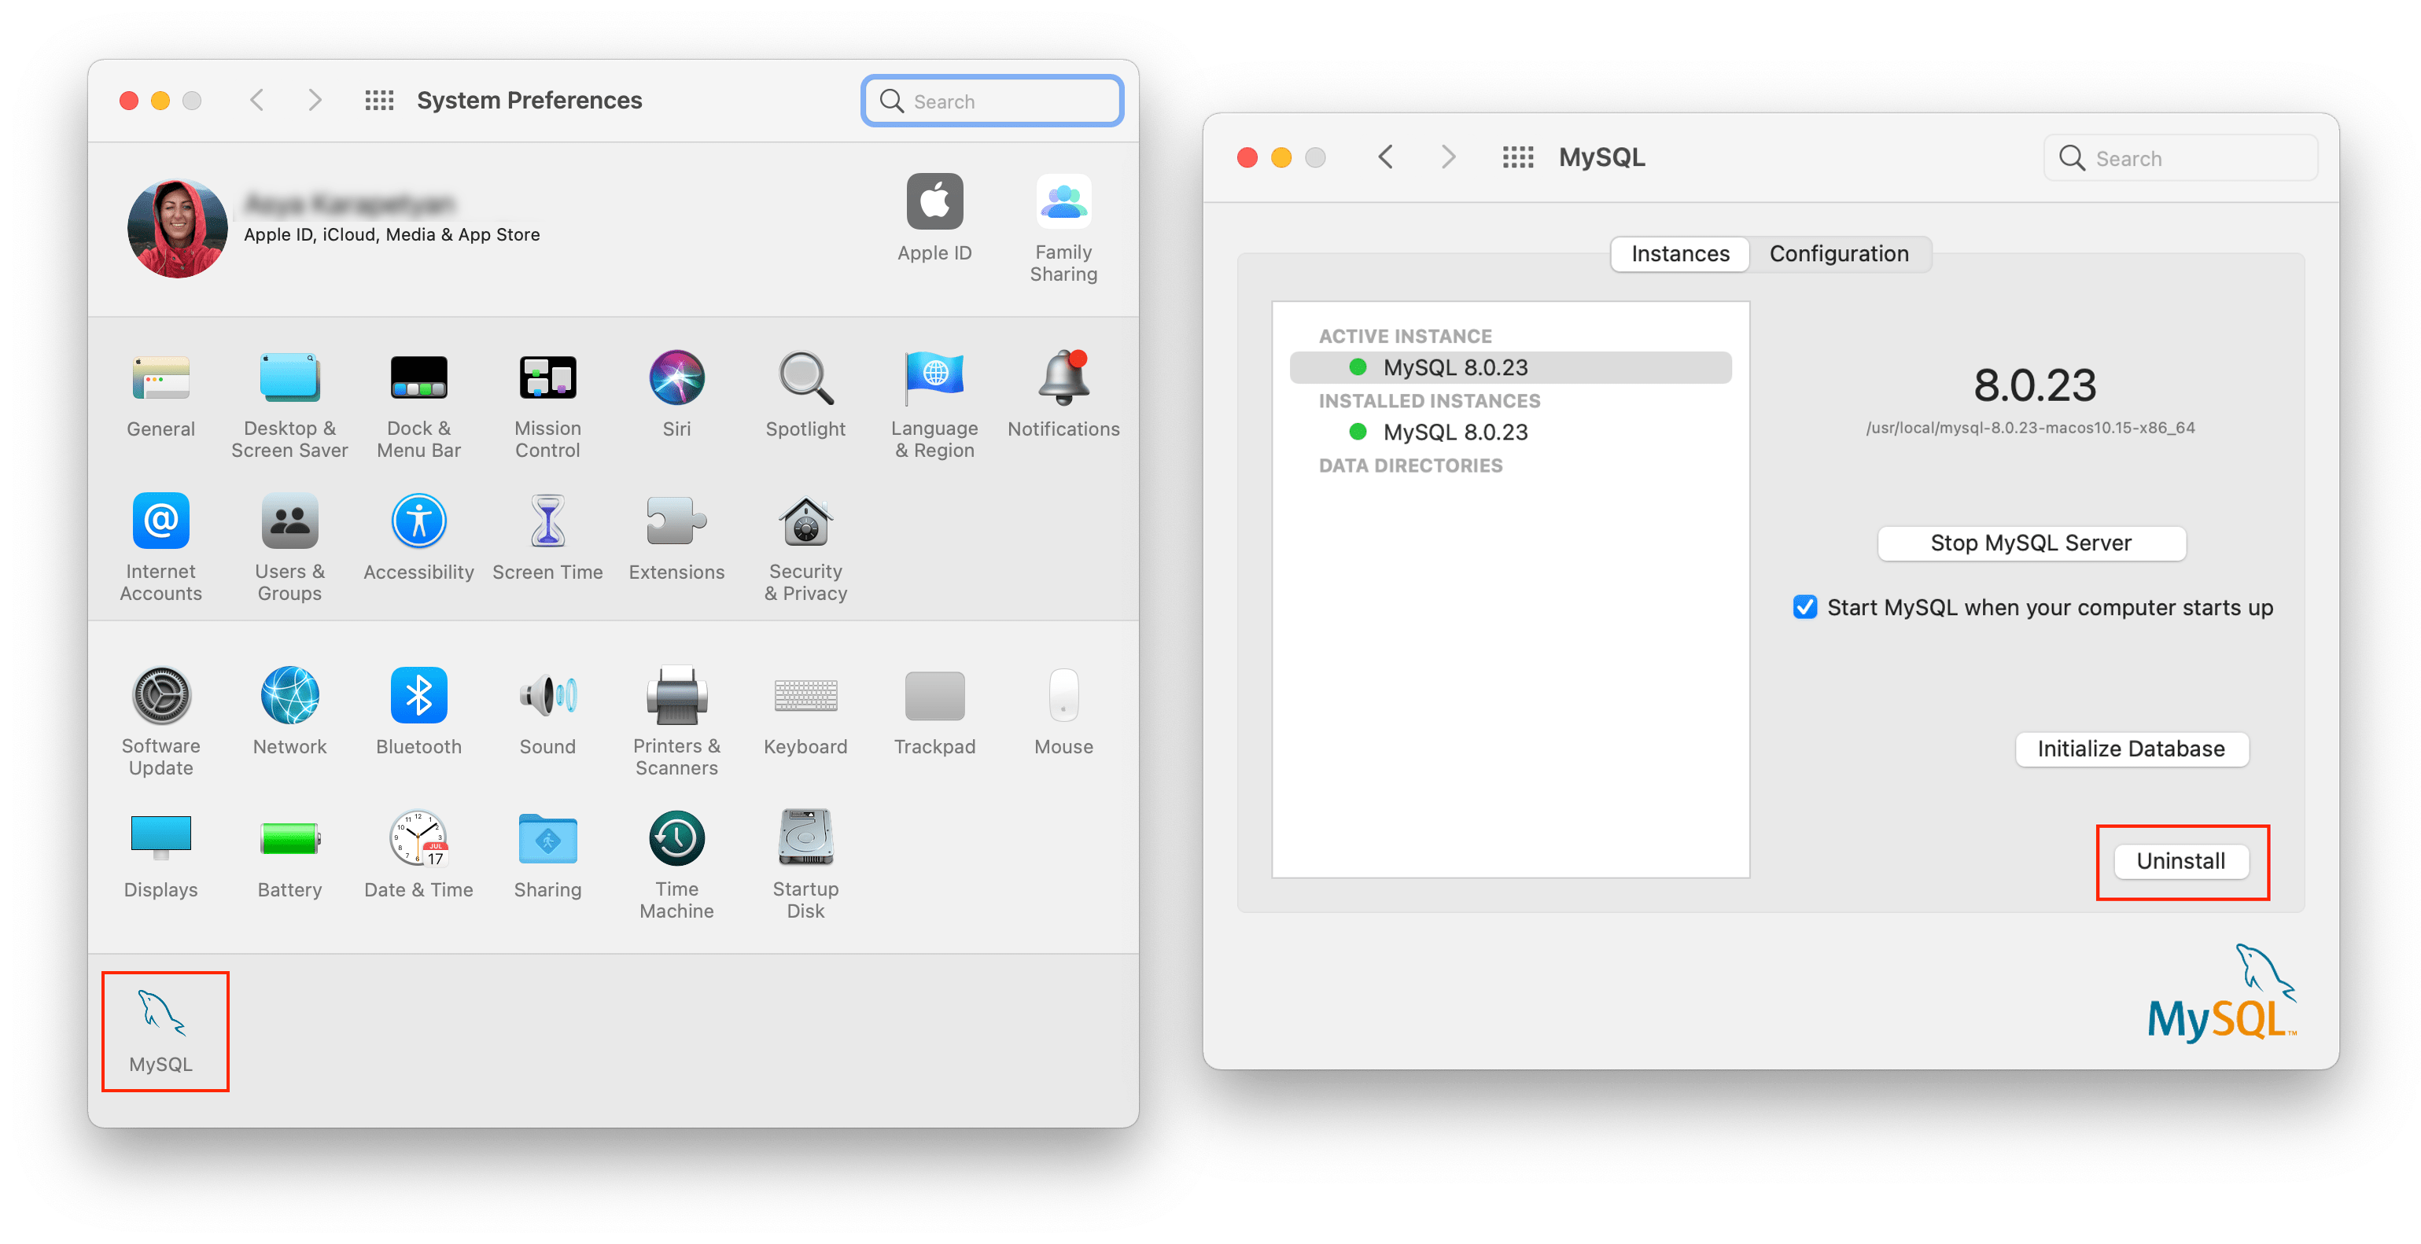Open Software Update preferences
This screenshot has height=1244, width=2421.
[160, 723]
